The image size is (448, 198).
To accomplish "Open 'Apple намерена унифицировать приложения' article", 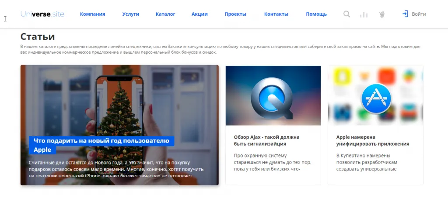I will (x=373, y=140).
